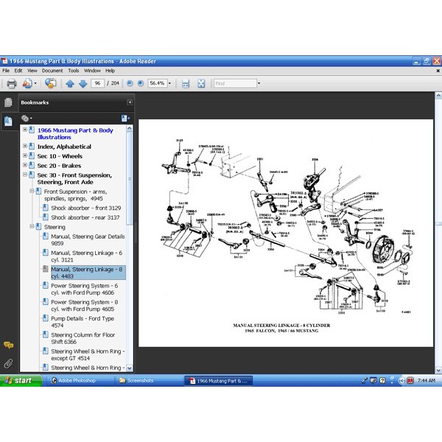Screen dimensions: 442x442
Task: Select Pump Details - Ford Type 4574
Action: pos(83,322)
